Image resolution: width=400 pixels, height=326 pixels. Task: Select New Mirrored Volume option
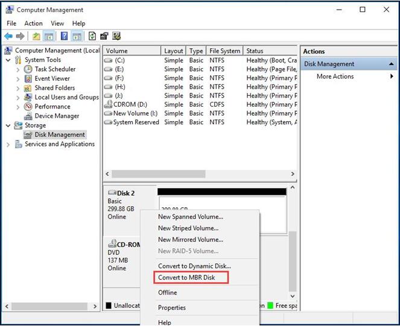(191, 240)
